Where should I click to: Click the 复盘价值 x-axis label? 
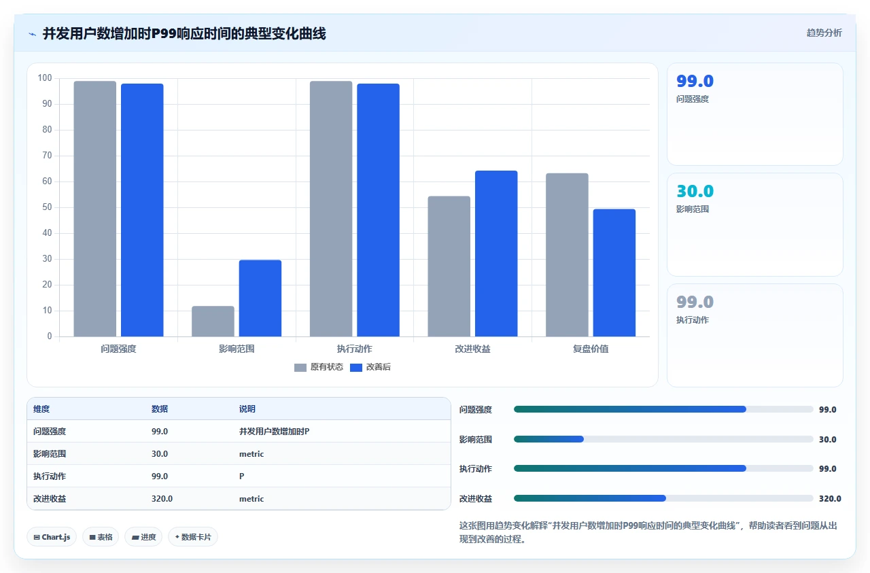tap(591, 349)
